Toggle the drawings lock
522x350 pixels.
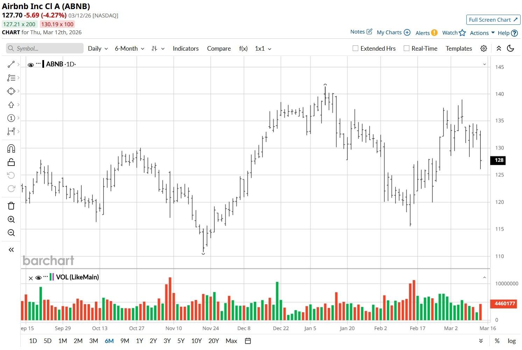click(x=11, y=162)
